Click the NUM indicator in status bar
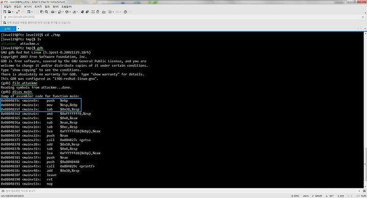 pyautogui.click(x=363, y=196)
